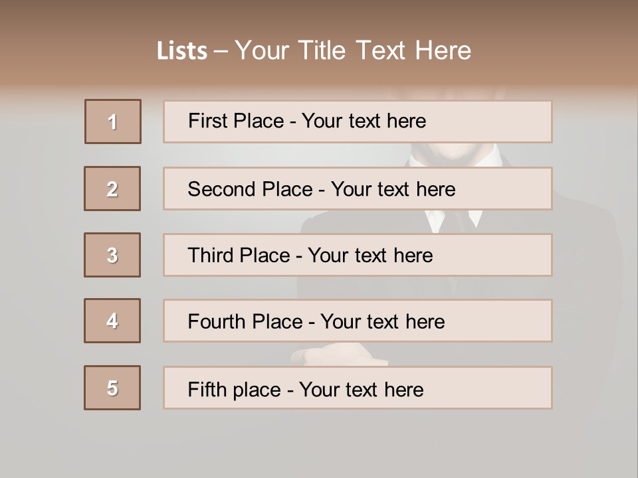Select the number 2 box
The image size is (638, 478).
pyautogui.click(x=112, y=189)
